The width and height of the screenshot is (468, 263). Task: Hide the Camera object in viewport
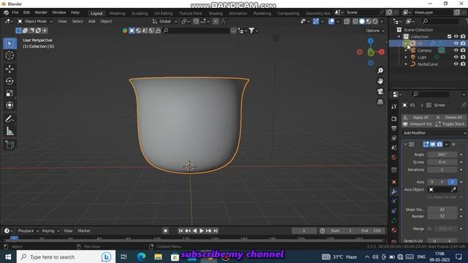[x=456, y=50]
